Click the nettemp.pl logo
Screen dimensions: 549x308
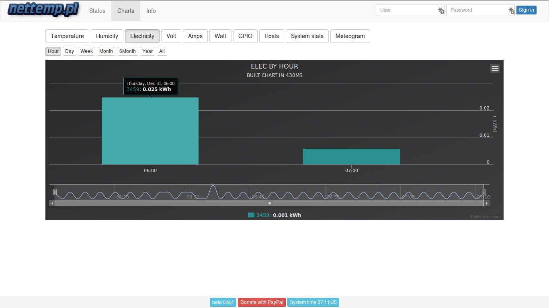pos(43,10)
